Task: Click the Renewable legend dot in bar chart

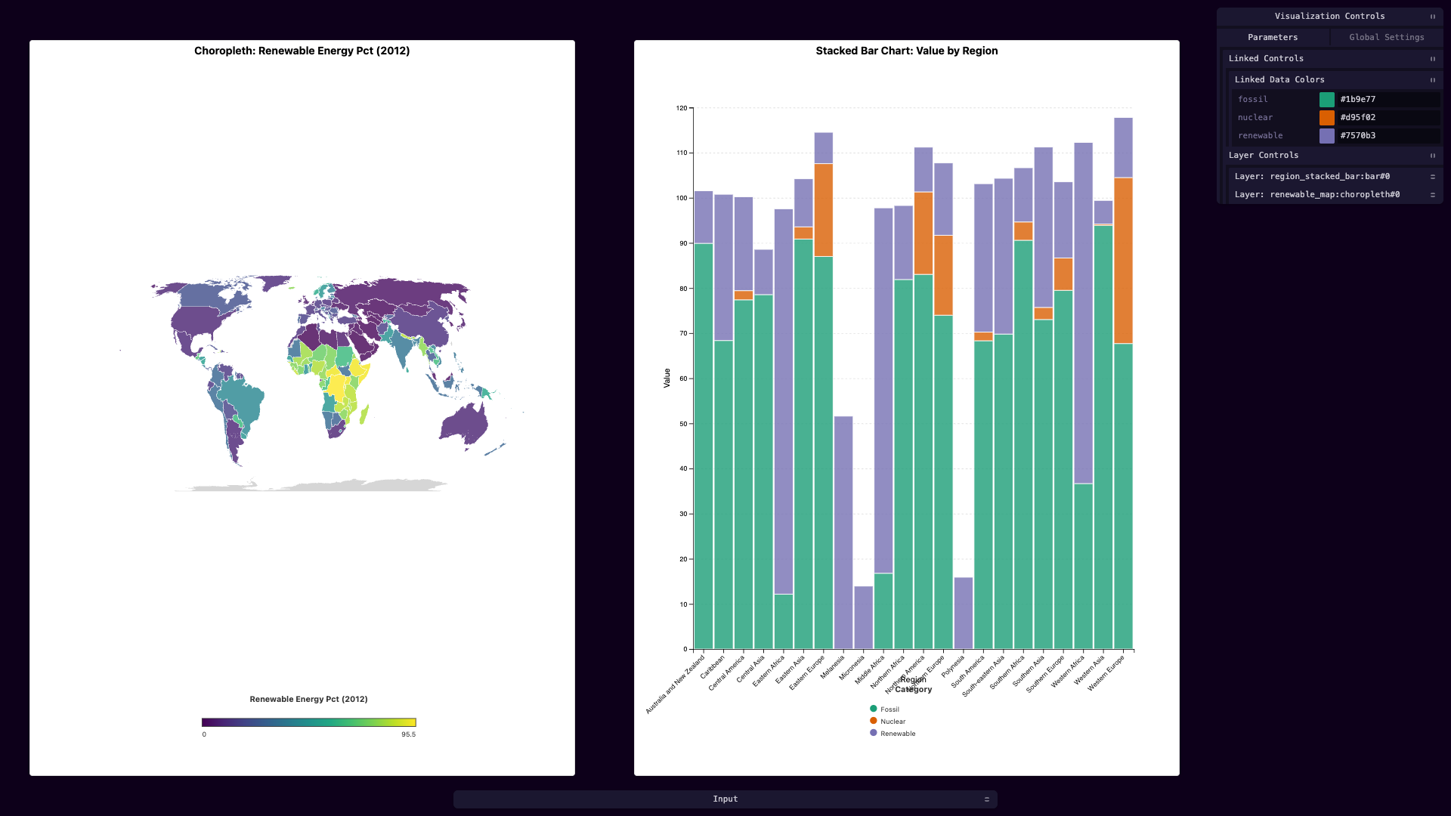Action: (874, 733)
